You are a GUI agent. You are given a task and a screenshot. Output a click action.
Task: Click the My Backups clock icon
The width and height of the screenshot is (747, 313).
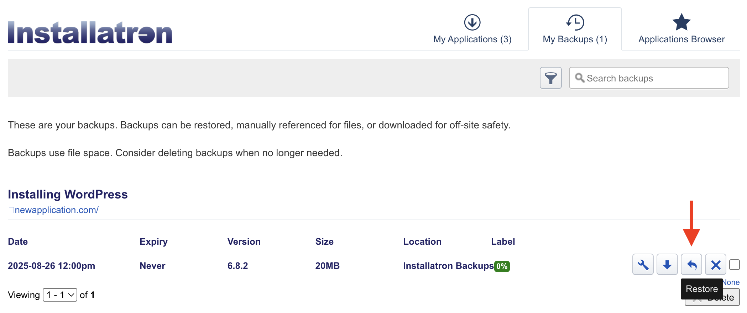574,22
